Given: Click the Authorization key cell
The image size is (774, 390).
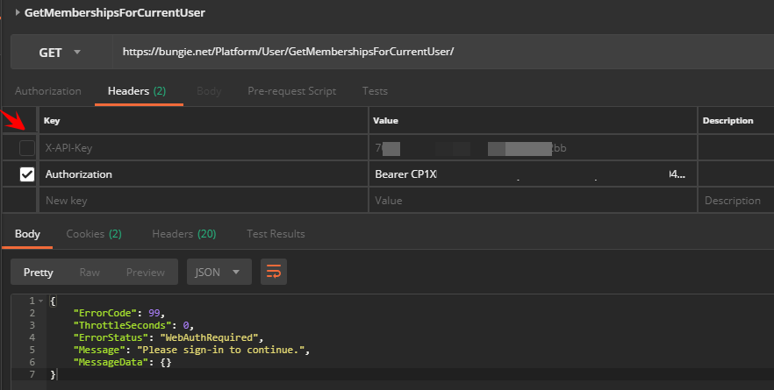Looking at the screenshot, I should click(x=204, y=174).
